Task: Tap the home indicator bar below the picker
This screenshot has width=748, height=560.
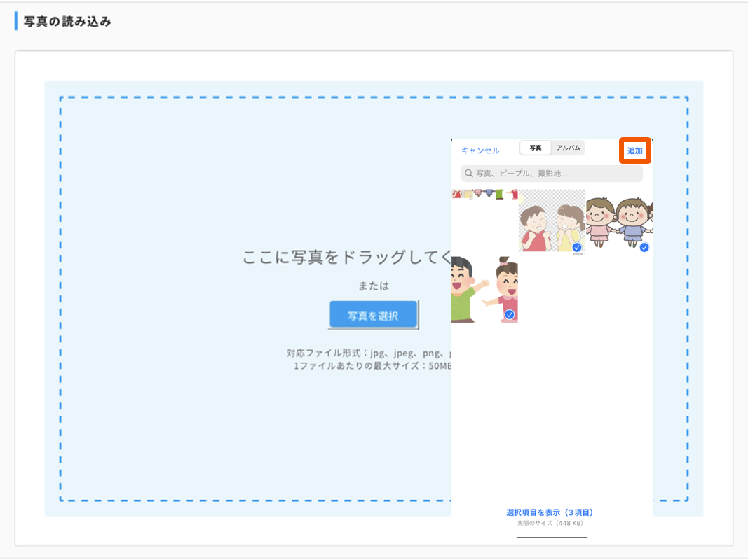Action: point(552,537)
